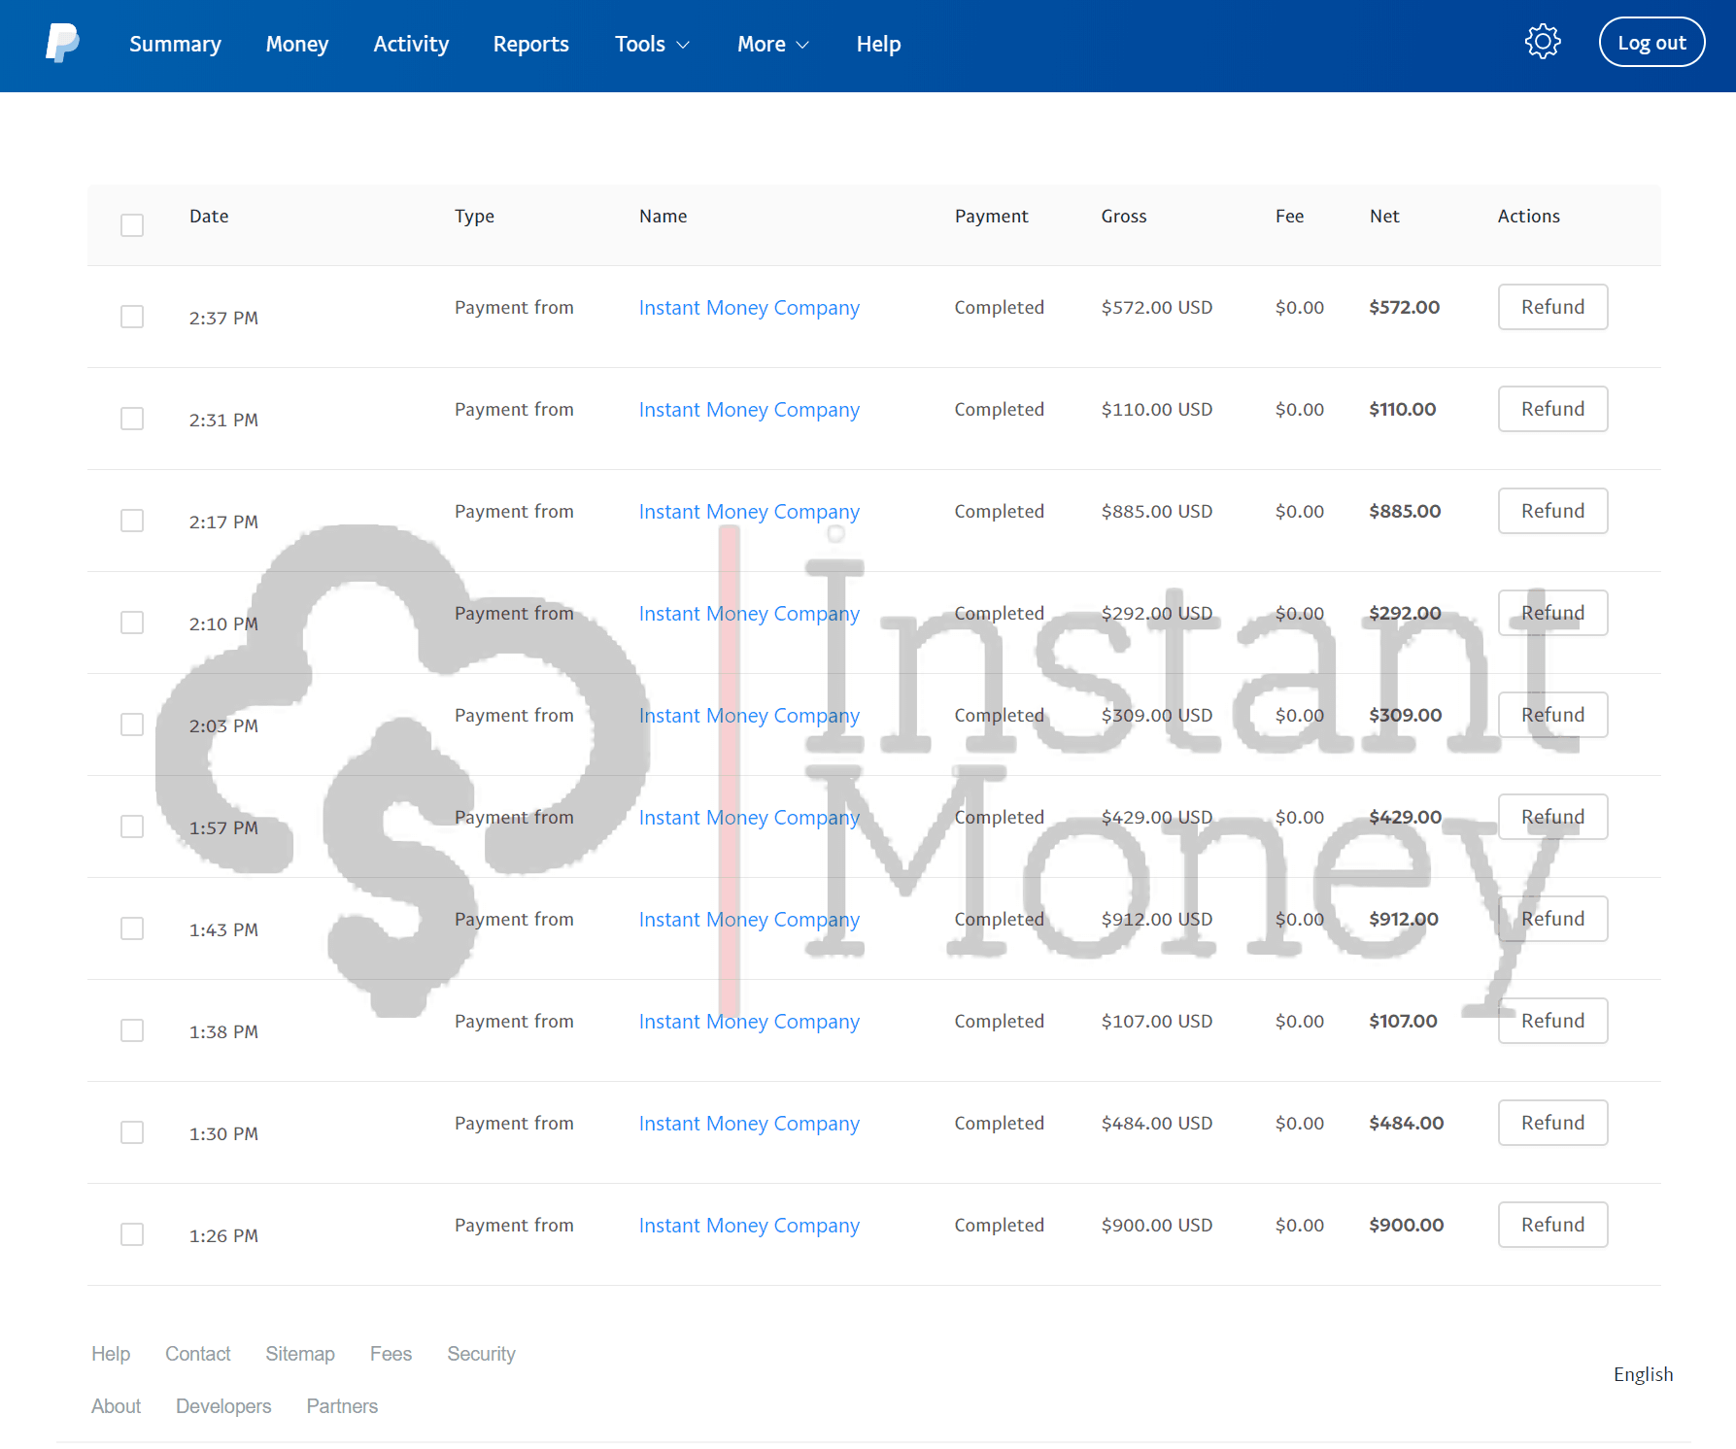Open the About footer link
This screenshot has height=1449, width=1736.
pos(116,1406)
